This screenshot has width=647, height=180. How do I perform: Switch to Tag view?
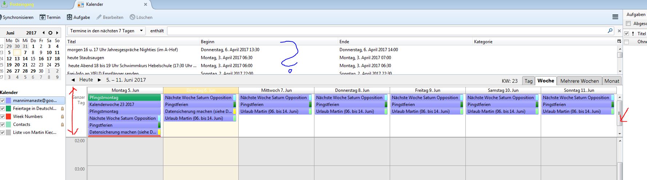pos(528,81)
